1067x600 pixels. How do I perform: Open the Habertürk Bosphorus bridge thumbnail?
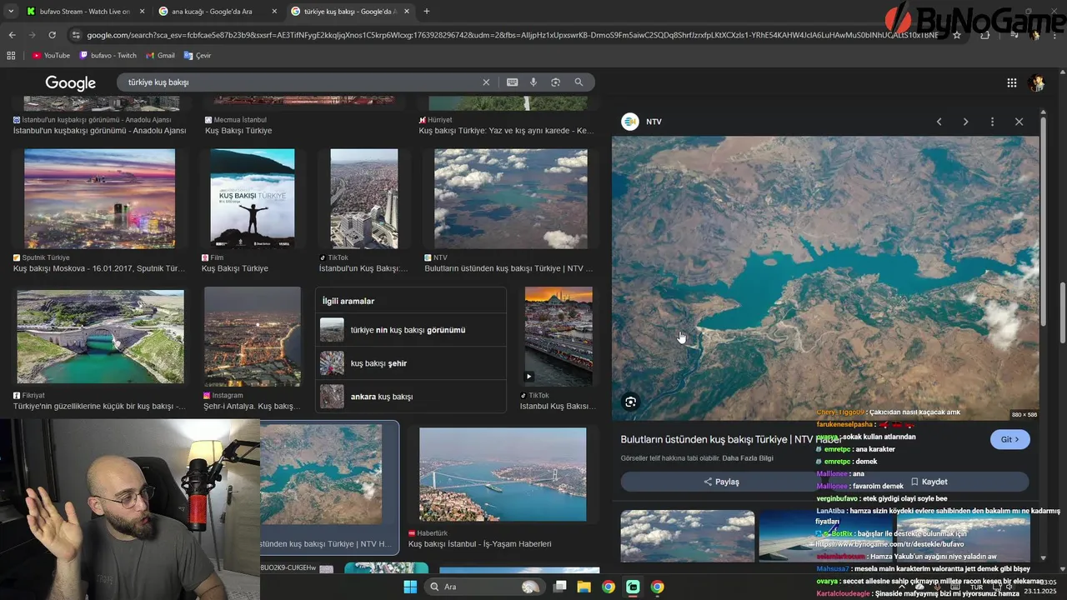(502, 474)
